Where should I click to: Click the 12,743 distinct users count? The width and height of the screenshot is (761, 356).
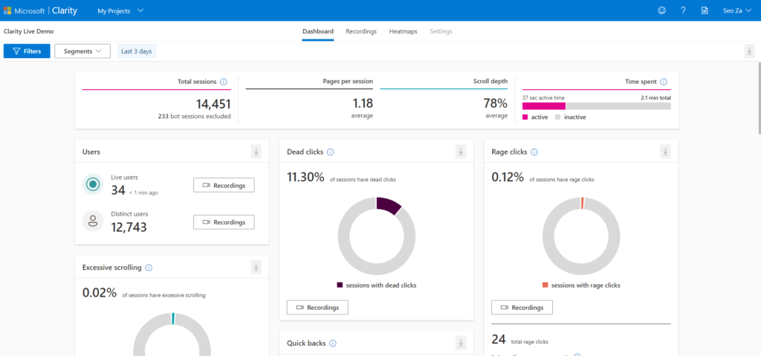[129, 227]
